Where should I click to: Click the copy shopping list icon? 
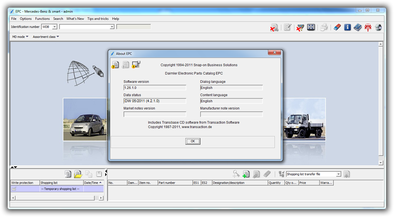tap(89, 174)
